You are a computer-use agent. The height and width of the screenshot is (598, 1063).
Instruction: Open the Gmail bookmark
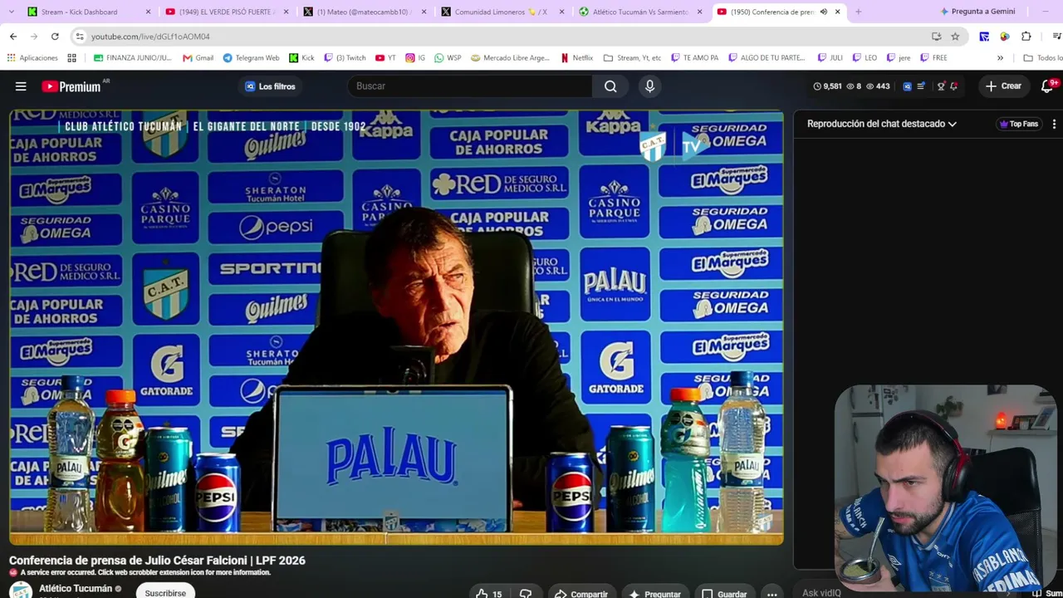[198, 58]
